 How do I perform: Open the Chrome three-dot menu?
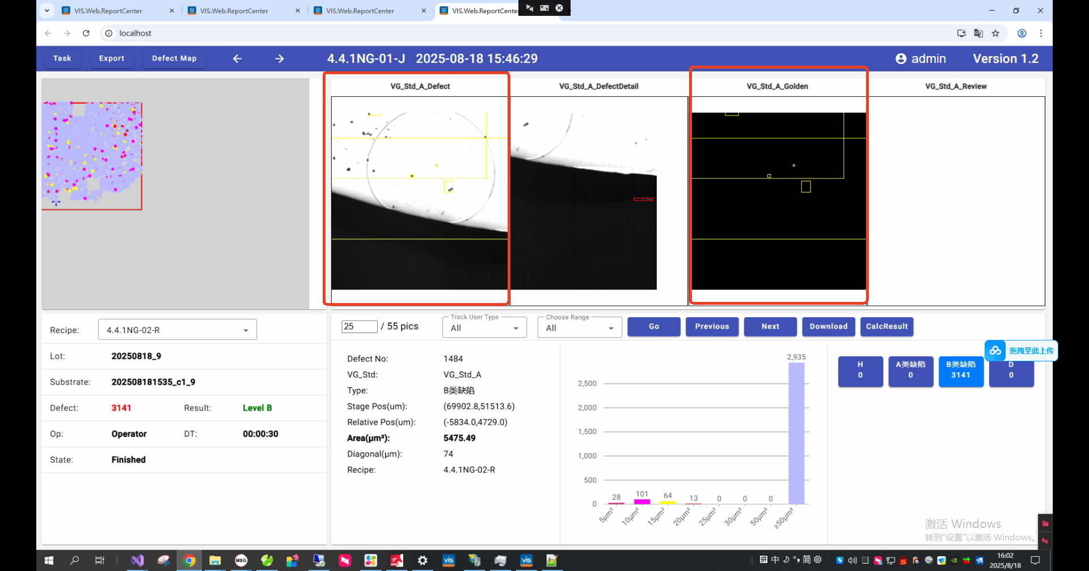pyautogui.click(x=1041, y=33)
